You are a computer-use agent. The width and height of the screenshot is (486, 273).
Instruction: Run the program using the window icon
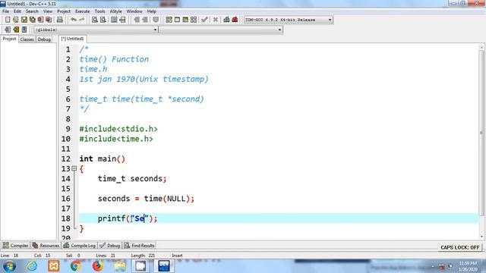tap(177, 20)
